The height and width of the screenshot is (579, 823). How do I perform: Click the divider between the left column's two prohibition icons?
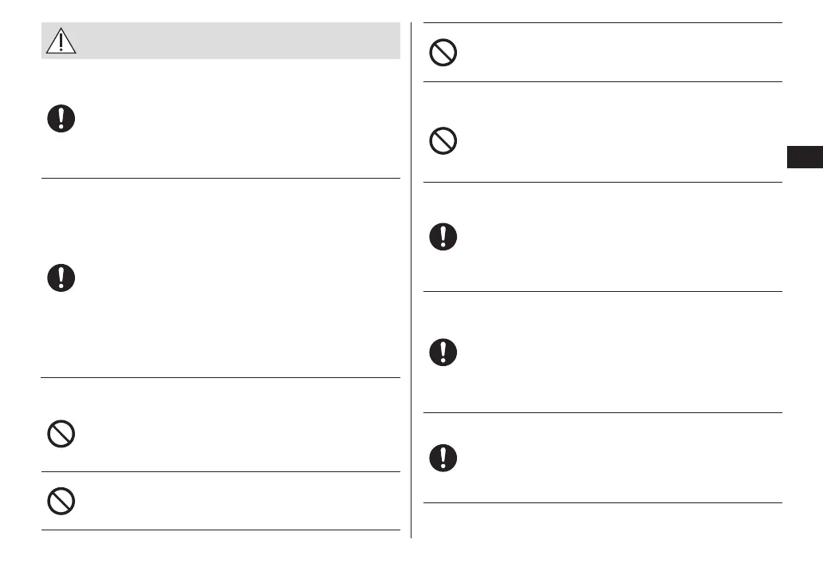tap(220, 471)
